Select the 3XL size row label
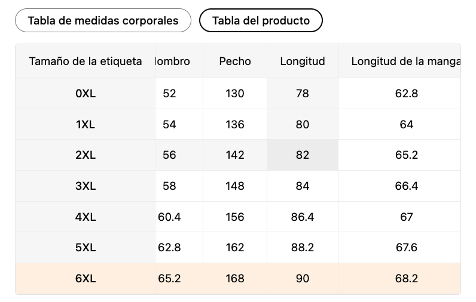The image size is (476, 302). [x=86, y=186]
